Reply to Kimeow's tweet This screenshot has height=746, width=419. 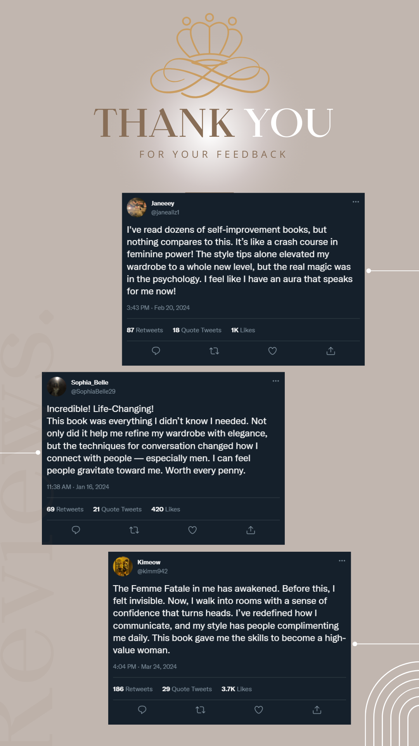tap(142, 710)
